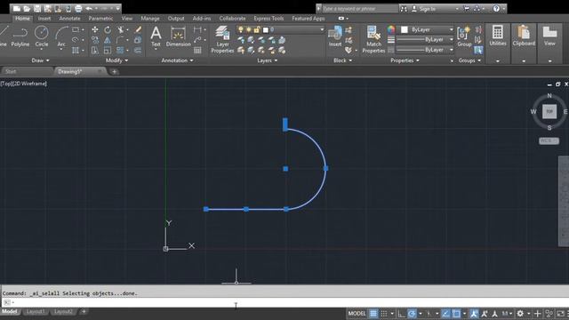Click the Trim tool in Modify panel
Screen dimensions: 569x320
click(x=120, y=29)
